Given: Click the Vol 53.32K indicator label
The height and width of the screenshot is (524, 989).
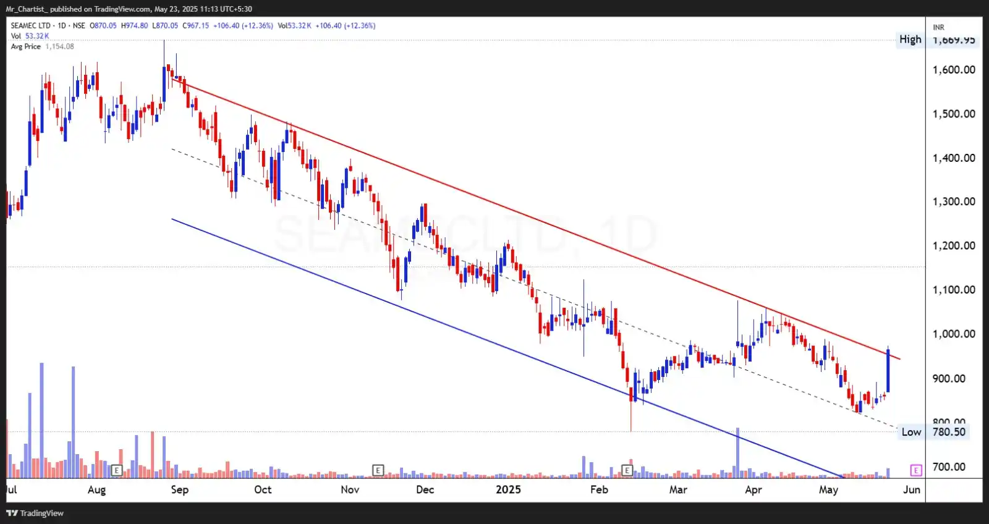Looking at the screenshot, I should 30,36.
